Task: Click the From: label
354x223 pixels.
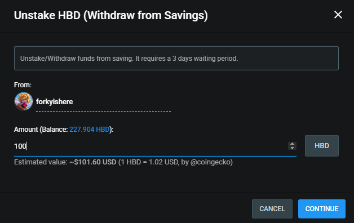Action: coord(23,85)
